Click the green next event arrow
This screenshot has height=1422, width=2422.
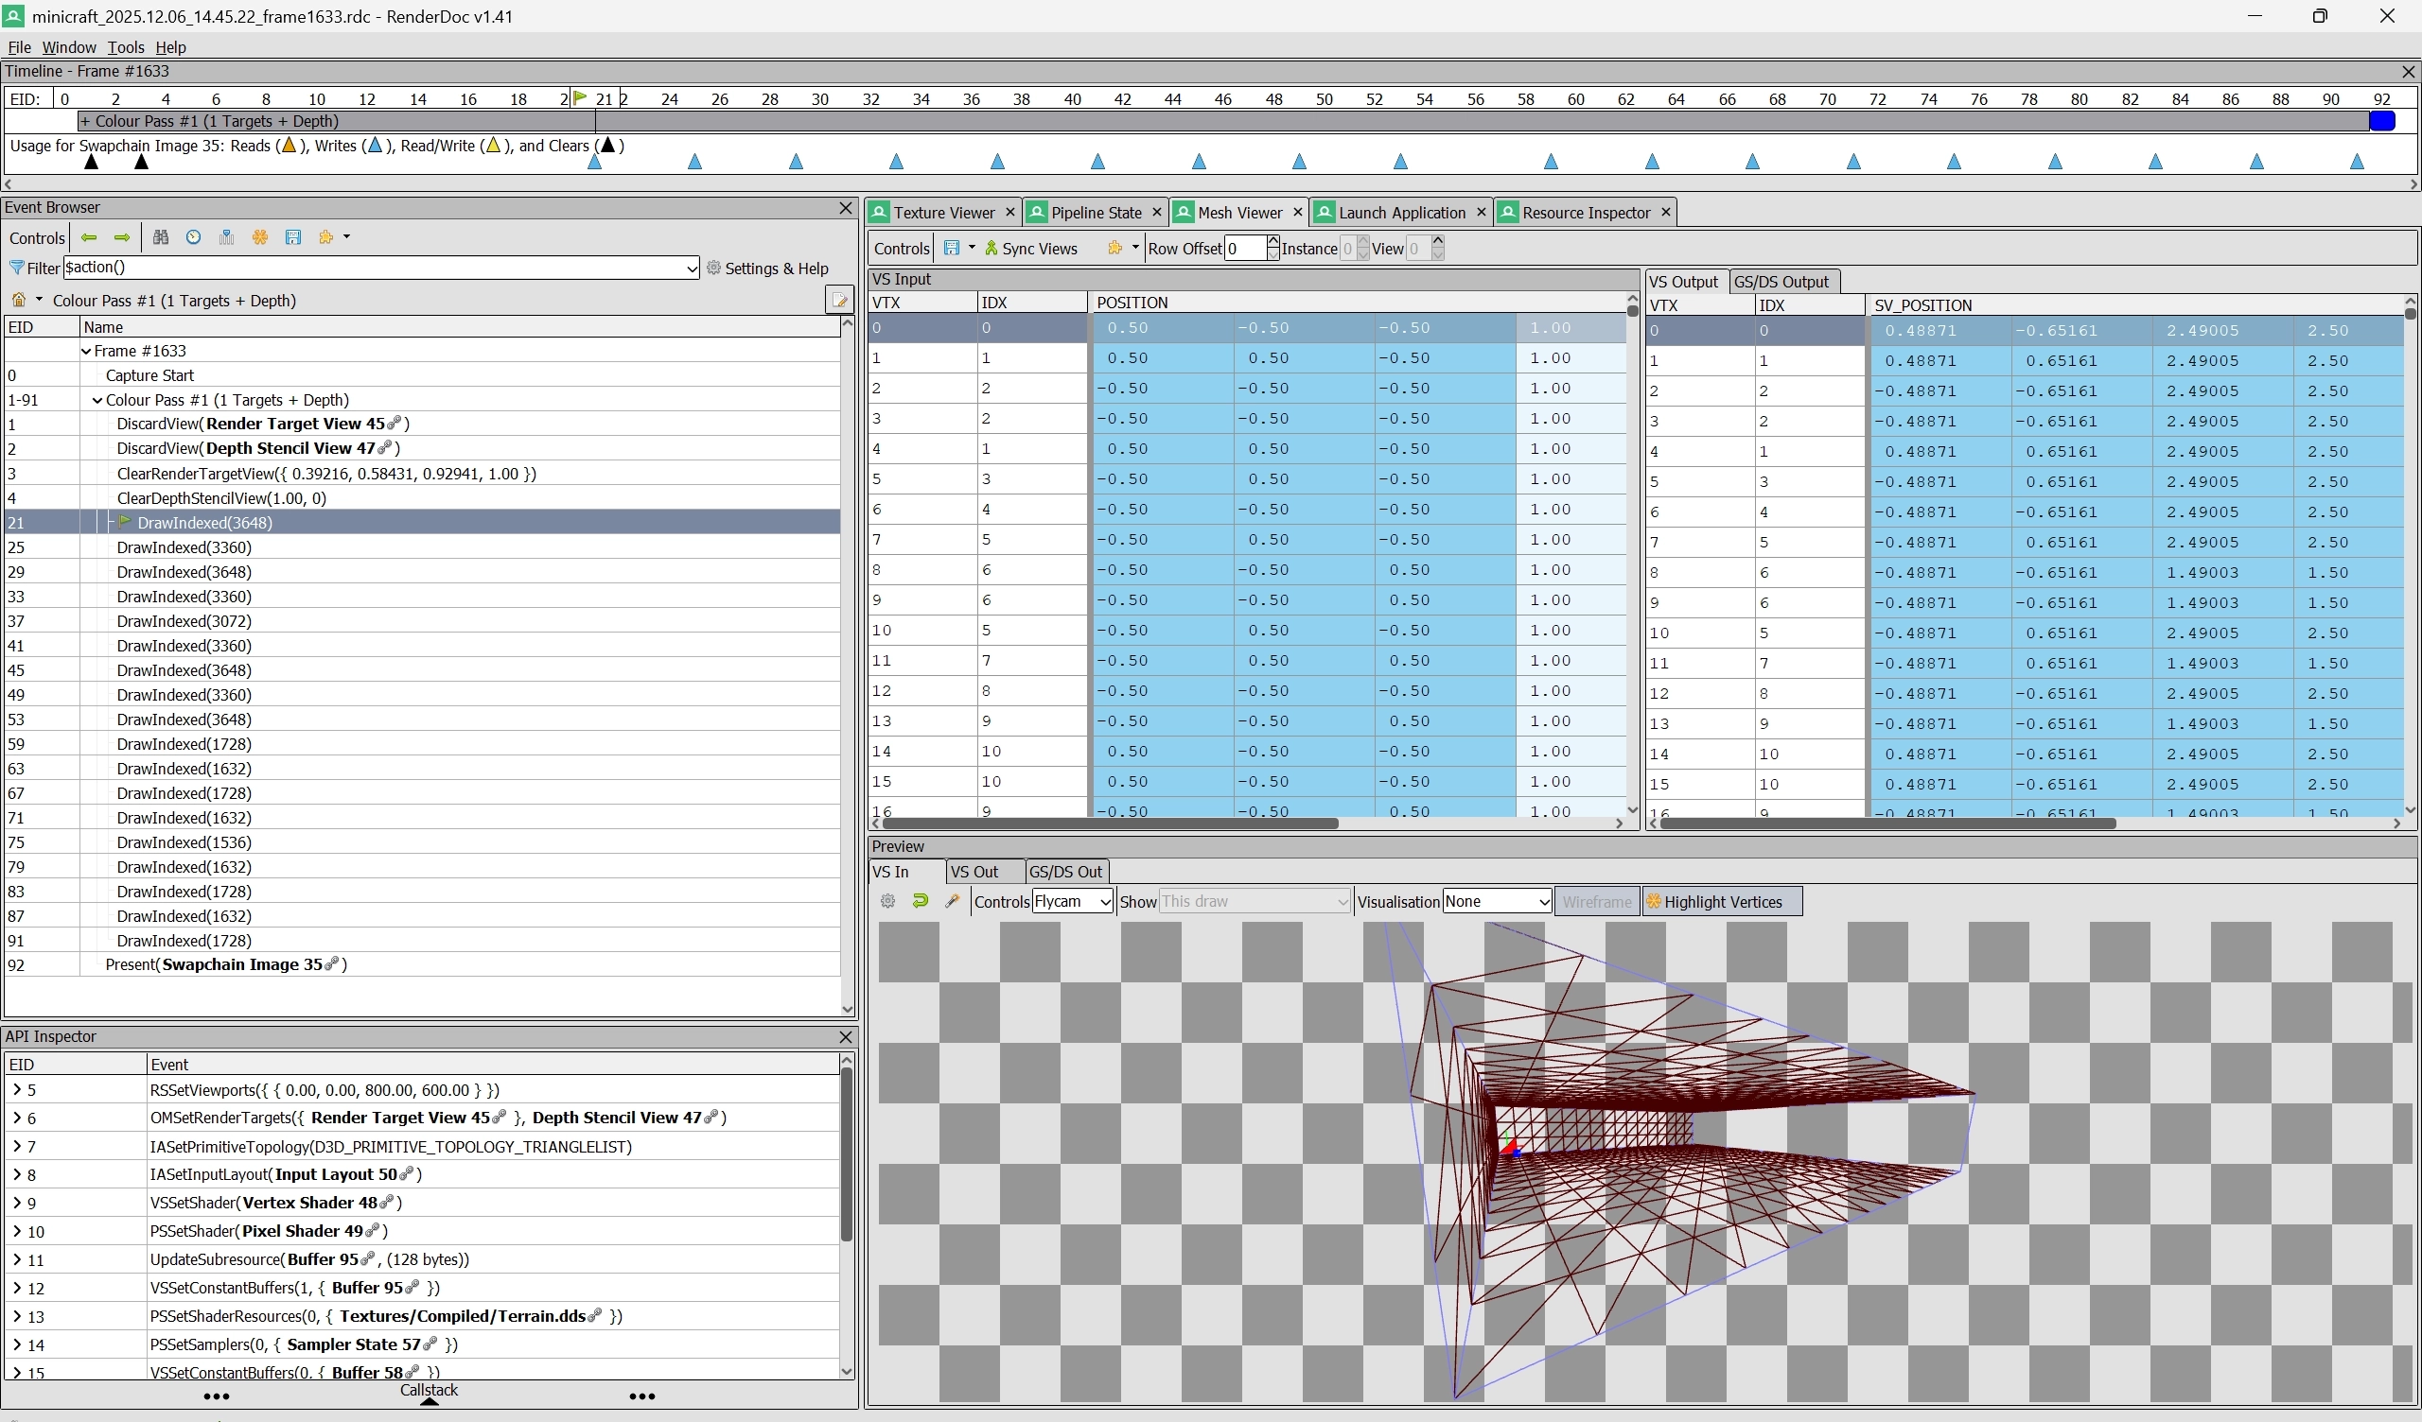(122, 237)
